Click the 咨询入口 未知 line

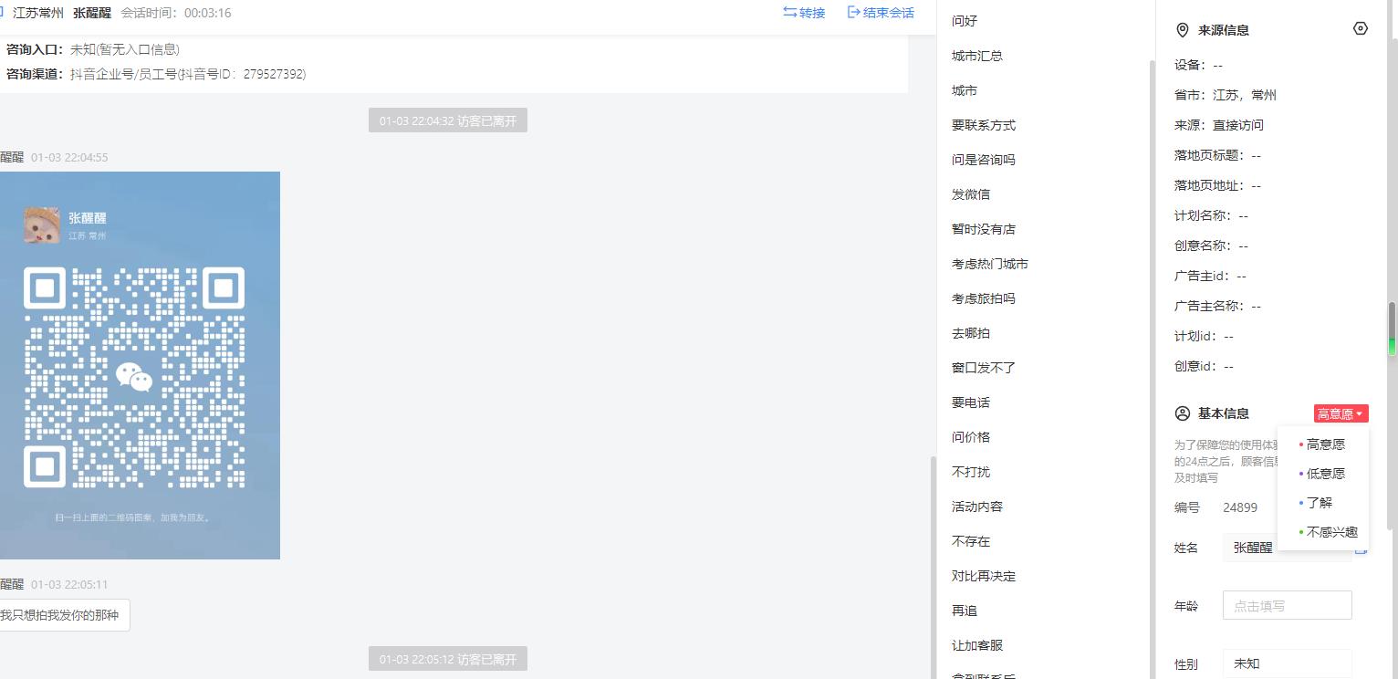point(93,49)
